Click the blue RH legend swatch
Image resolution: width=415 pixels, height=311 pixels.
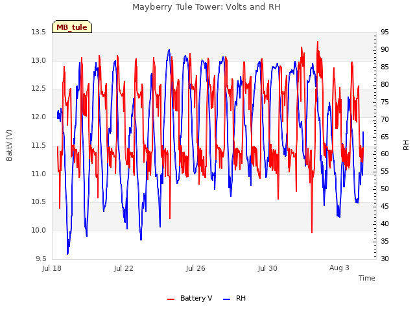(x=227, y=299)
